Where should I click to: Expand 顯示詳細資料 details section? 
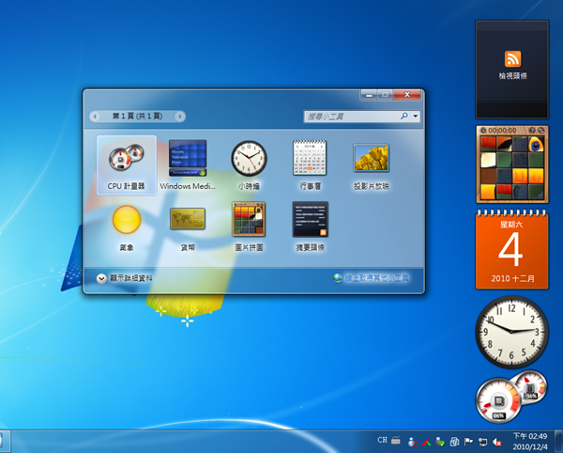(101, 278)
